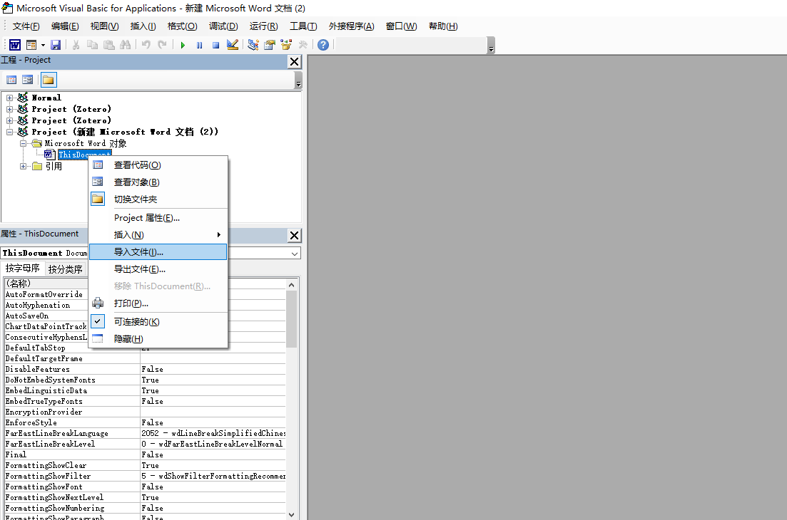This screenshot has width=787, height=520.
Task: Collapse Project (新建 Microsoft Word 文档 (2)) node
Action: (x=9, y=132)
